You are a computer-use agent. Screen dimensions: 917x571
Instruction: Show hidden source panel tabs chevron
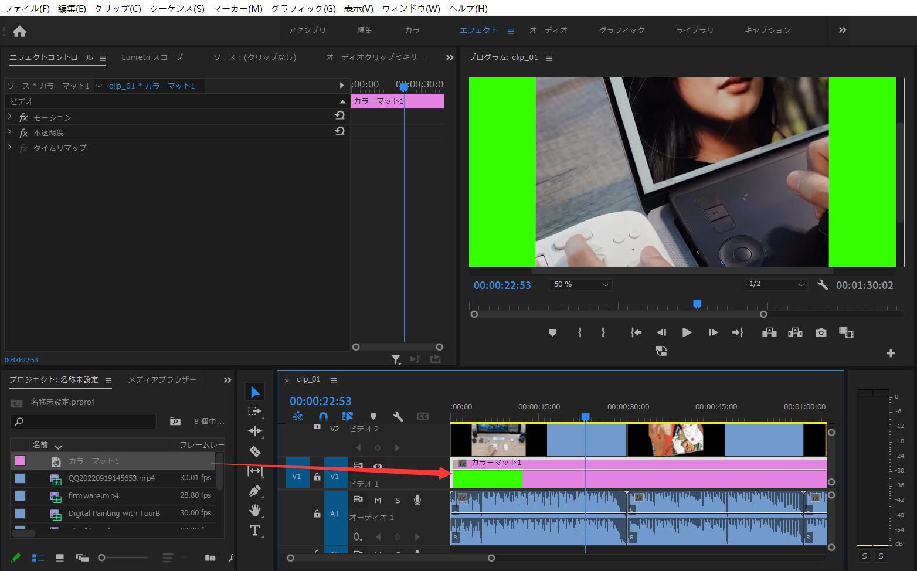point(450,57)
